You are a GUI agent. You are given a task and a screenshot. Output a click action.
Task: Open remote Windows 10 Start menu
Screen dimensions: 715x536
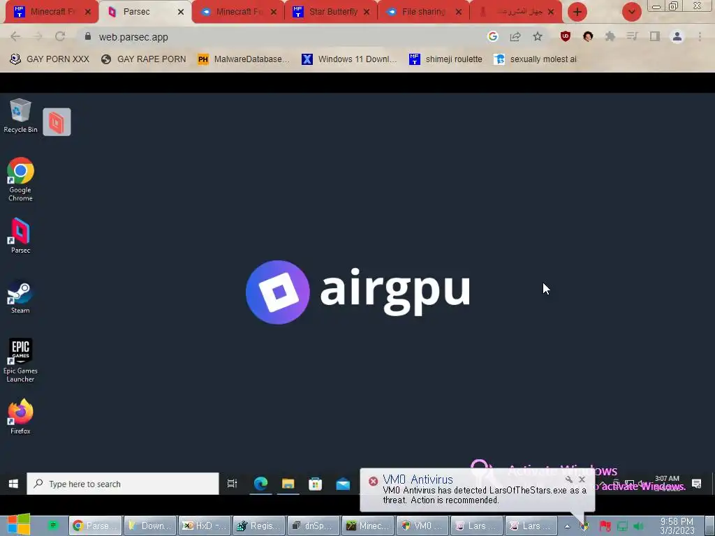13,484
